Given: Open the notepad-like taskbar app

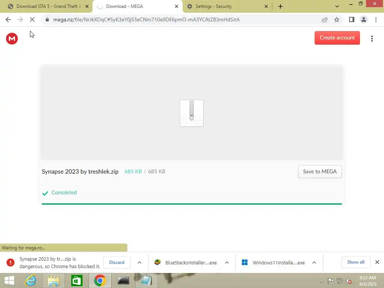Looking at the screenshot, I should [146, 280].
